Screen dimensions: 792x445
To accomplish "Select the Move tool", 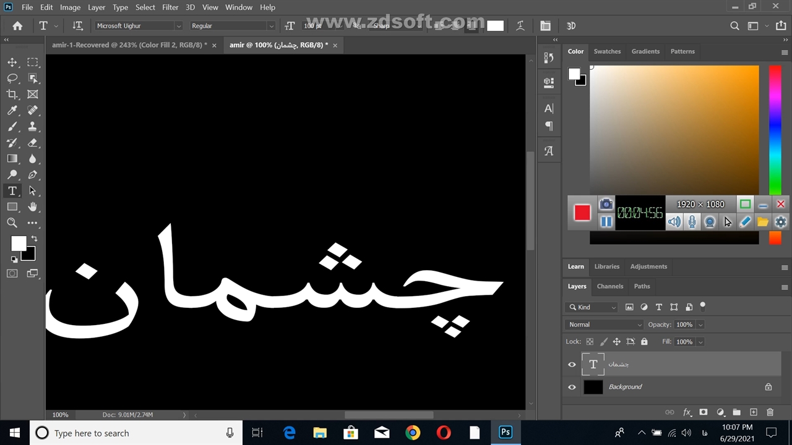I will [12, 62].
